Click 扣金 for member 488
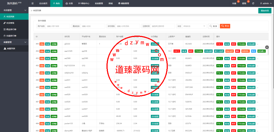The image size is (274, 132). click(x=47, y=95)
